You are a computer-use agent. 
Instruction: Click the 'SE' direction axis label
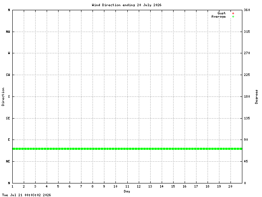8,118
